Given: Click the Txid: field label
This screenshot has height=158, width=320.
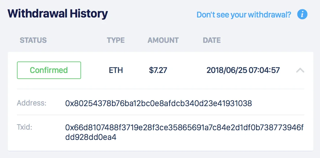Looking at the screenshot, I should pos(24,127).
